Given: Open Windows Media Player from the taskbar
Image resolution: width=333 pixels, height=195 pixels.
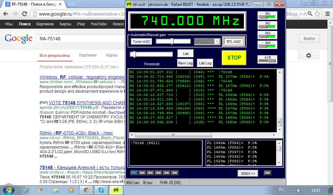Looking at the screenshot, I should tap(71, 190).
